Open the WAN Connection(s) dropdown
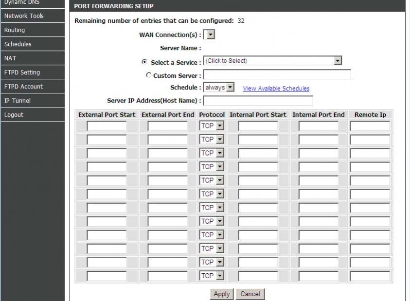 point(209,35)
